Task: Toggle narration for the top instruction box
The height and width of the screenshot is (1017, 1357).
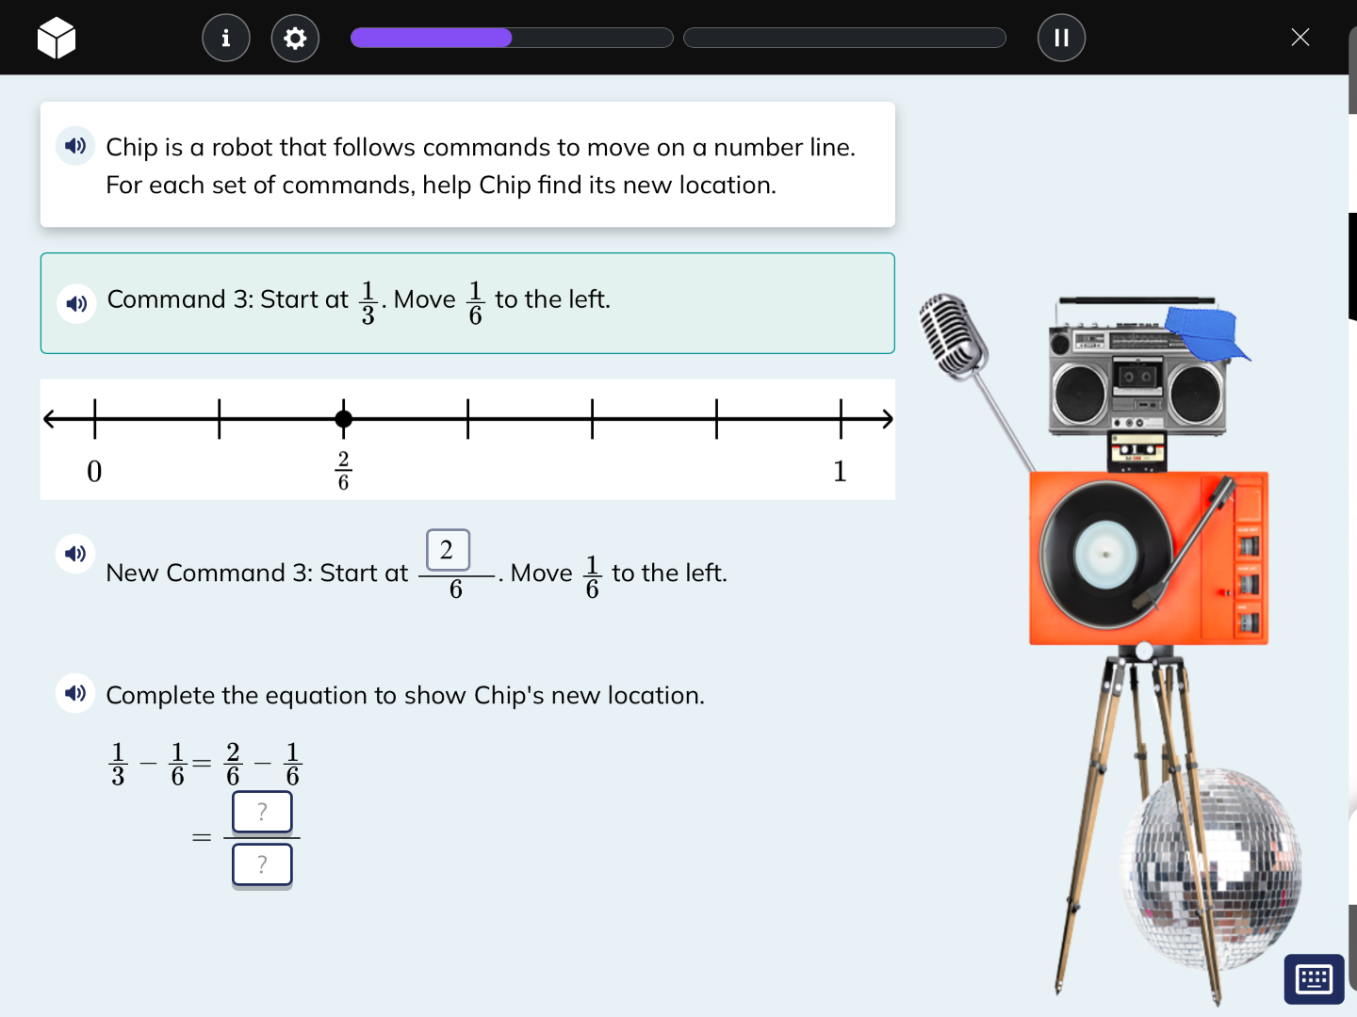Action: pos(75,146)
